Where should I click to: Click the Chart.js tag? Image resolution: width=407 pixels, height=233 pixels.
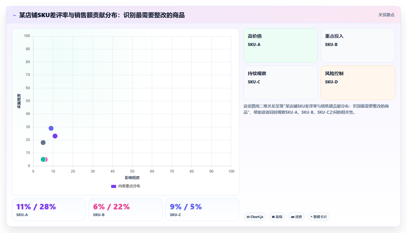point(255,217)
